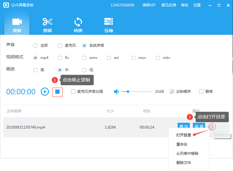Open the 转换 convert tab
Viewport: 233px width, 171px height.
pos(78,25)
